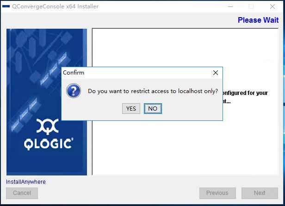Click YES to restrict access to localhost
Image resolution: width=285 pixels, height=206 pixels.
131,108
